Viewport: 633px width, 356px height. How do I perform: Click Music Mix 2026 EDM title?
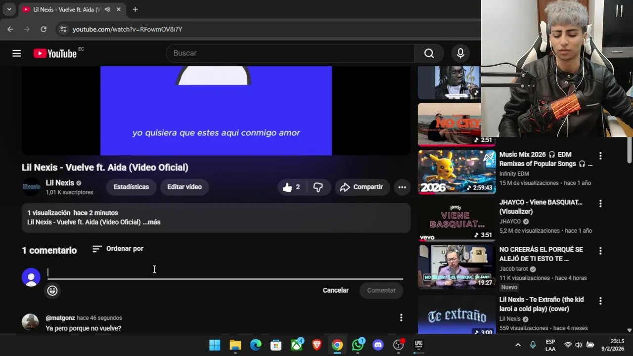pyautogui.click(x=545, y=159)
